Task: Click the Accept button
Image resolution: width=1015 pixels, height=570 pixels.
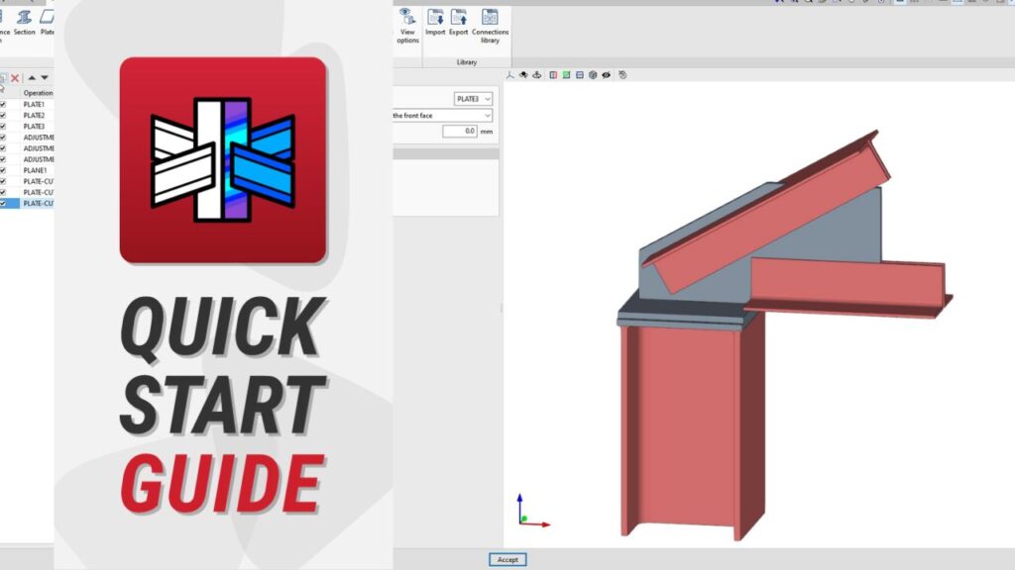Action: 507,559
